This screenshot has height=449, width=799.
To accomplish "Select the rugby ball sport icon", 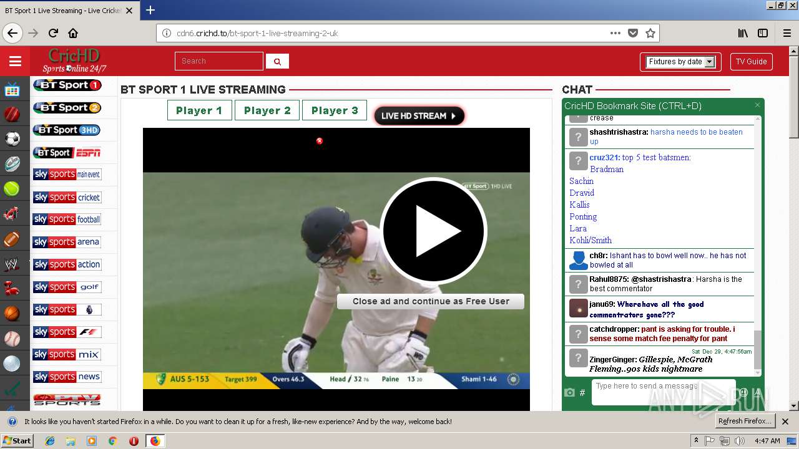I will coord(12,163).
